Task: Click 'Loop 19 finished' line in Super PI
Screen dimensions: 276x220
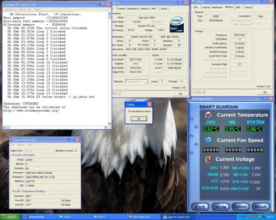Action: coord(38,94)
